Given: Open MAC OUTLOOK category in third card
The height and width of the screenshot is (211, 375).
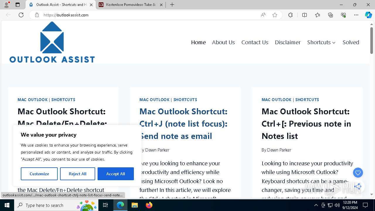Looking at the screenshot, I should pos(277,100).
